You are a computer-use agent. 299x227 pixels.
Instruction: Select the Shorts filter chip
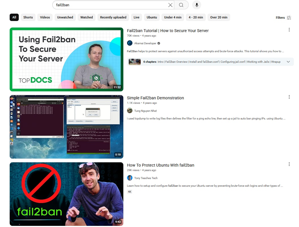click(28, 17)
